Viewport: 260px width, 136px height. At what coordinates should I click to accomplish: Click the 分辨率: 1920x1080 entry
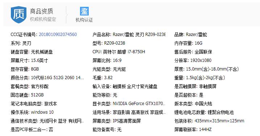coord(193,60)
